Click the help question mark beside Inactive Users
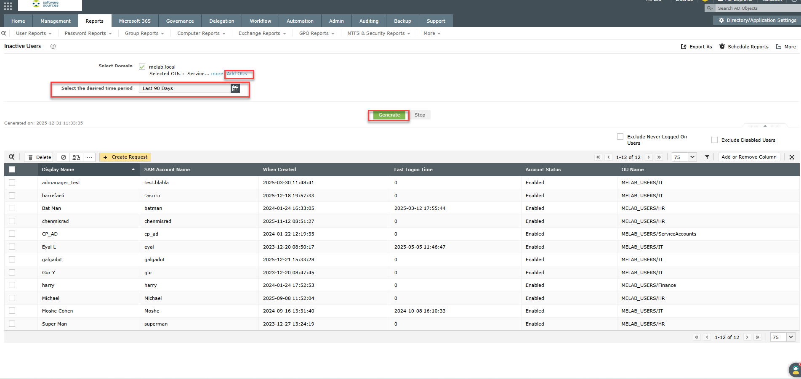Viewport: 801px width, 379px height. [53, 46]
